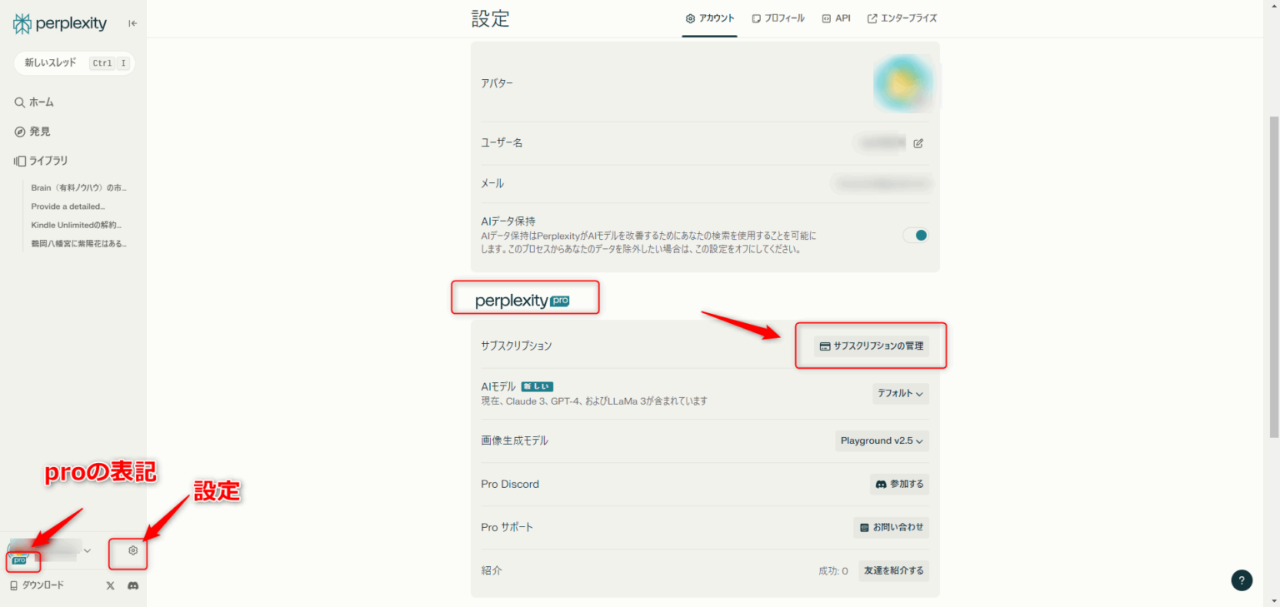
Task: Click サブスクリプションの管理 button
Action: [870, 345]
